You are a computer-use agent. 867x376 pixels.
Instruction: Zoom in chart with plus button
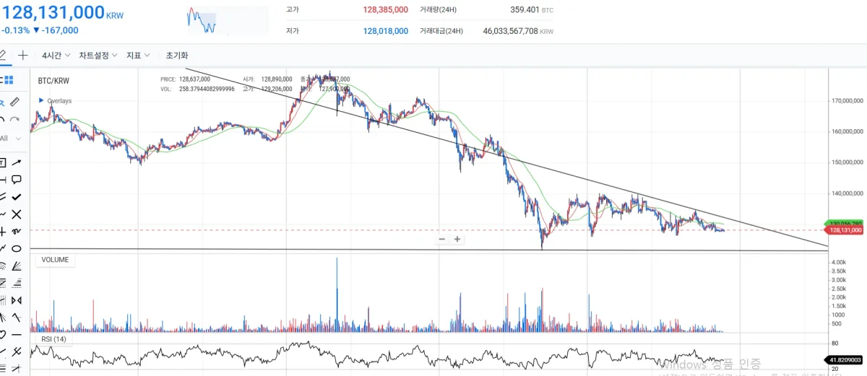(457, 239)
